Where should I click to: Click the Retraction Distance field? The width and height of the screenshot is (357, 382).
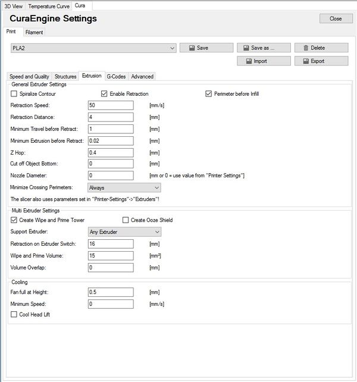point(111,117)
